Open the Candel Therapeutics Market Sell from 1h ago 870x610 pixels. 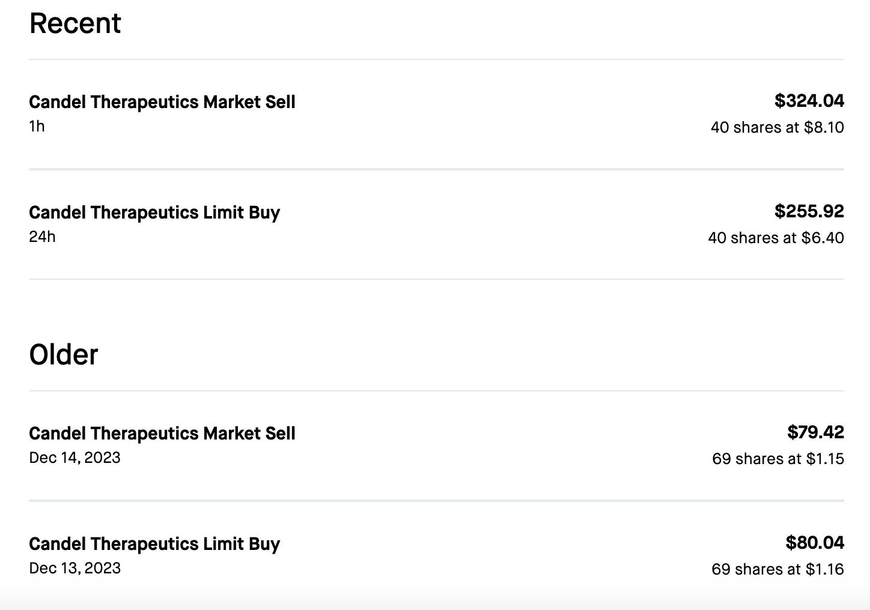click(162, 102)
